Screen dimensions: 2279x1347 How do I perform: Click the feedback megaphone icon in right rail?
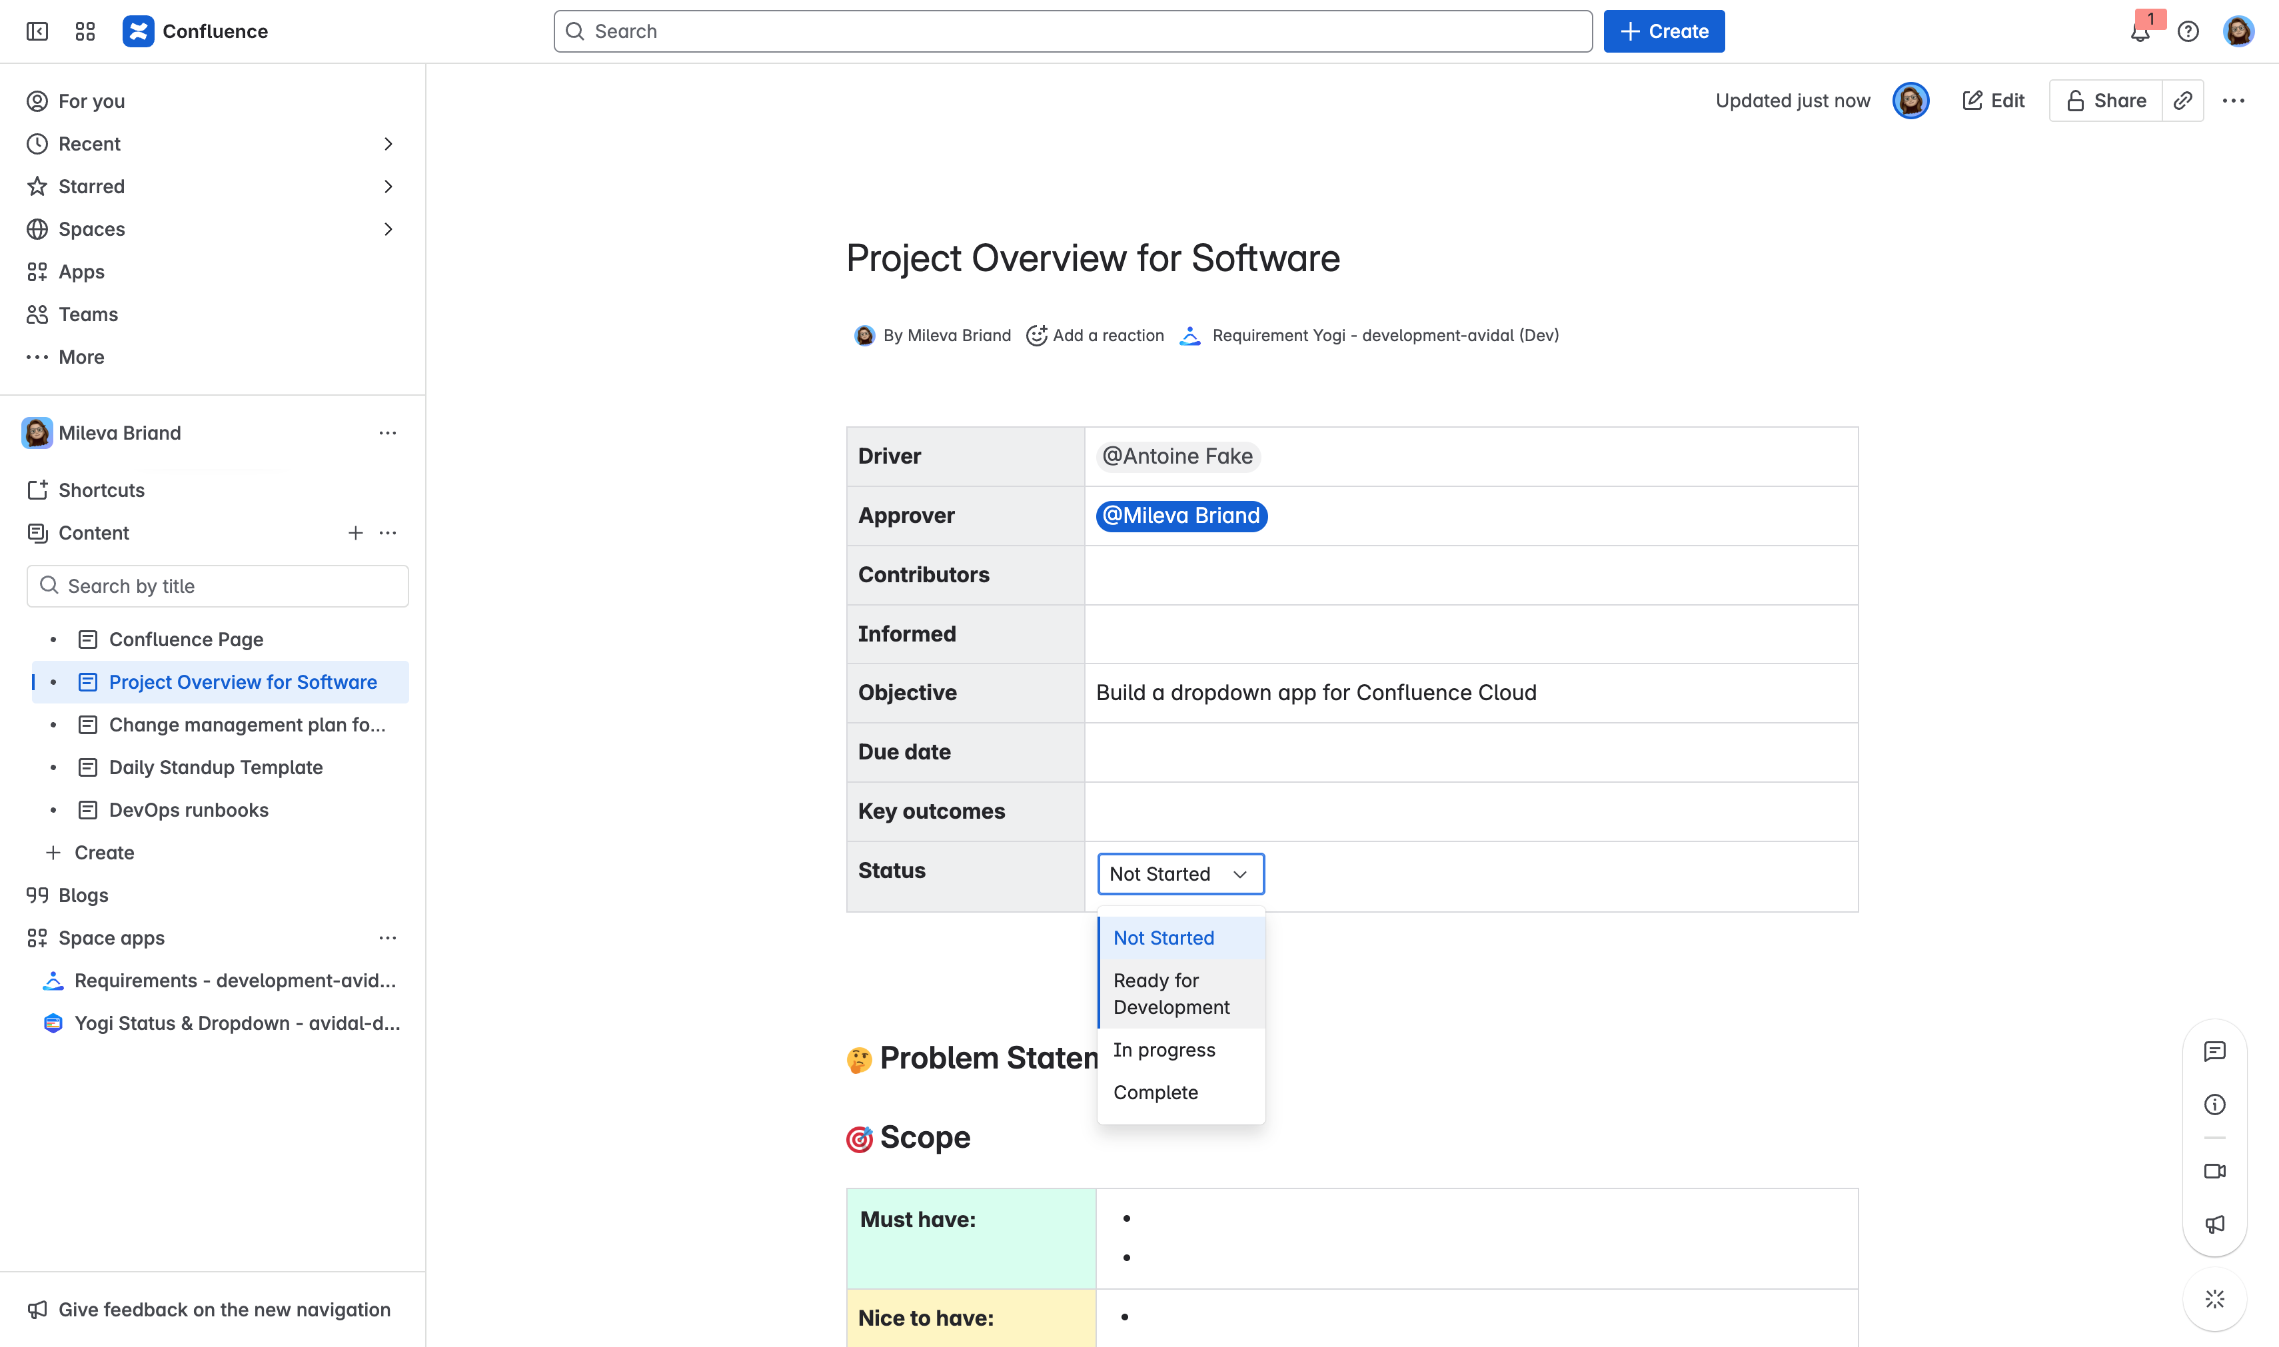2216,1224
